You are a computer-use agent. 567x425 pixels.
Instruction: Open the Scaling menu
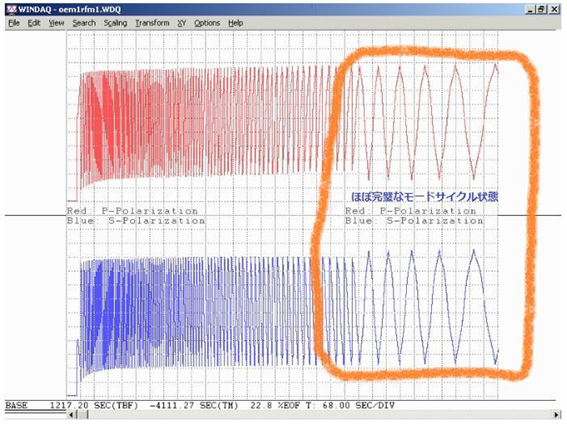tap(115, 22)
